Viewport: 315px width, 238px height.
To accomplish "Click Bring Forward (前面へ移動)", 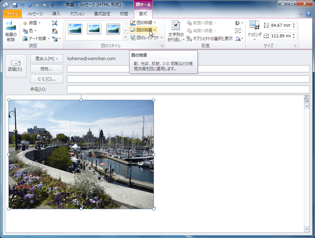I will click(x=201, y=23).
